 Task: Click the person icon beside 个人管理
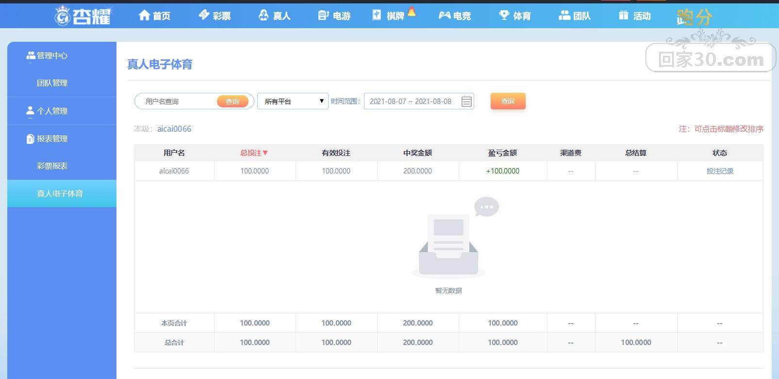point(31,111)
